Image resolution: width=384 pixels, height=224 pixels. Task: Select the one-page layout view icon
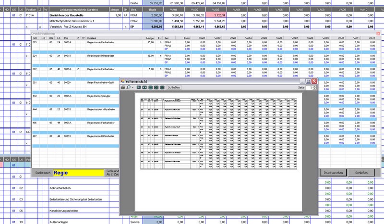(x=138, y=88)
